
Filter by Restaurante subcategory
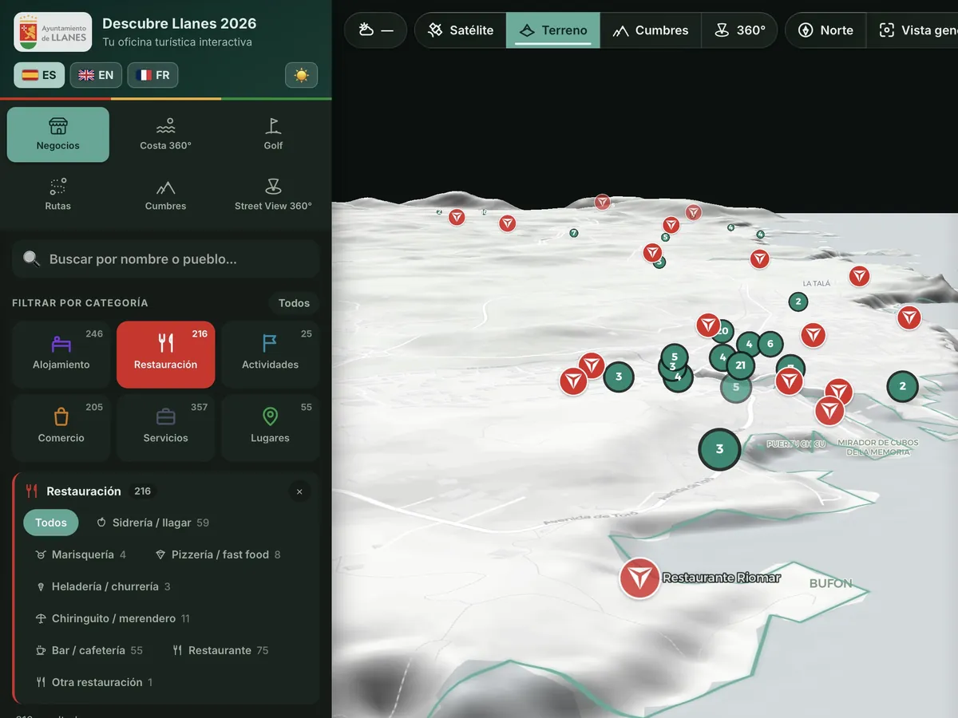pos(220,650)
